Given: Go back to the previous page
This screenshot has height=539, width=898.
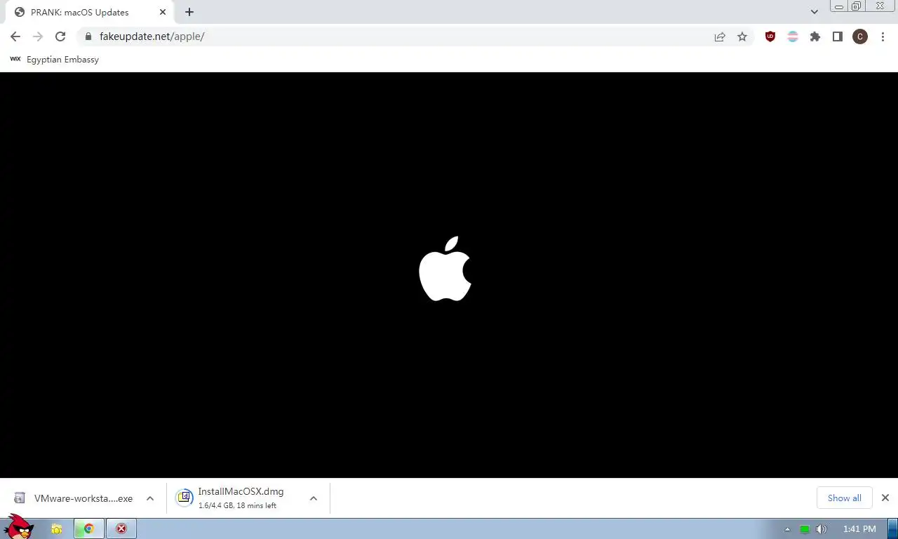Looking at the screenshot, I should click(x=15, y=36).
